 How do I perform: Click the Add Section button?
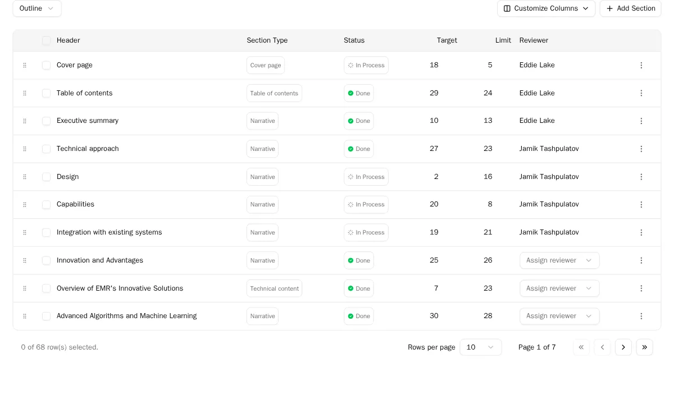630,9
